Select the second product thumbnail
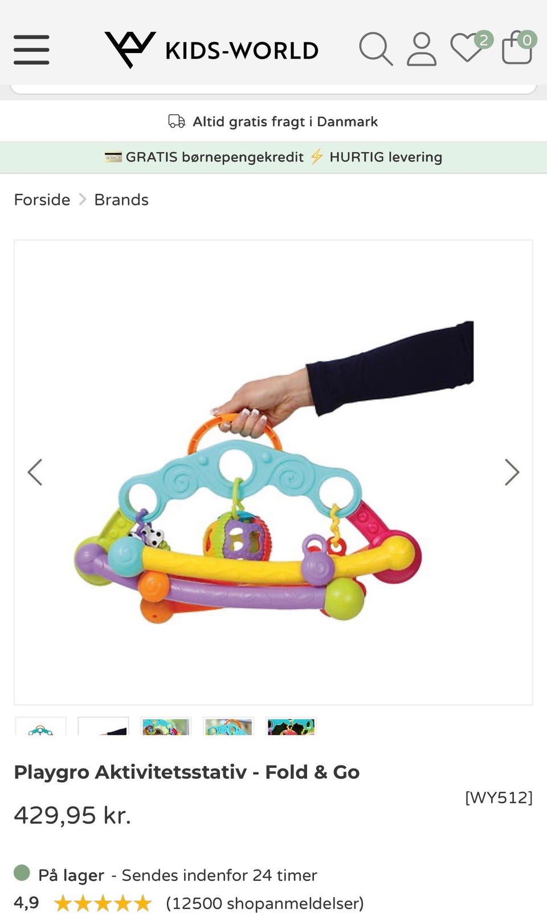The height and width of the screenshot is (914, 547). [103, 726]
